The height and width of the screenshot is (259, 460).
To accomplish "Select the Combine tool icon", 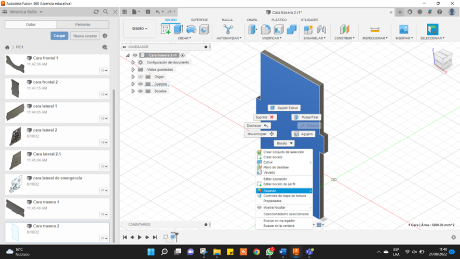I will coord(292,30).
